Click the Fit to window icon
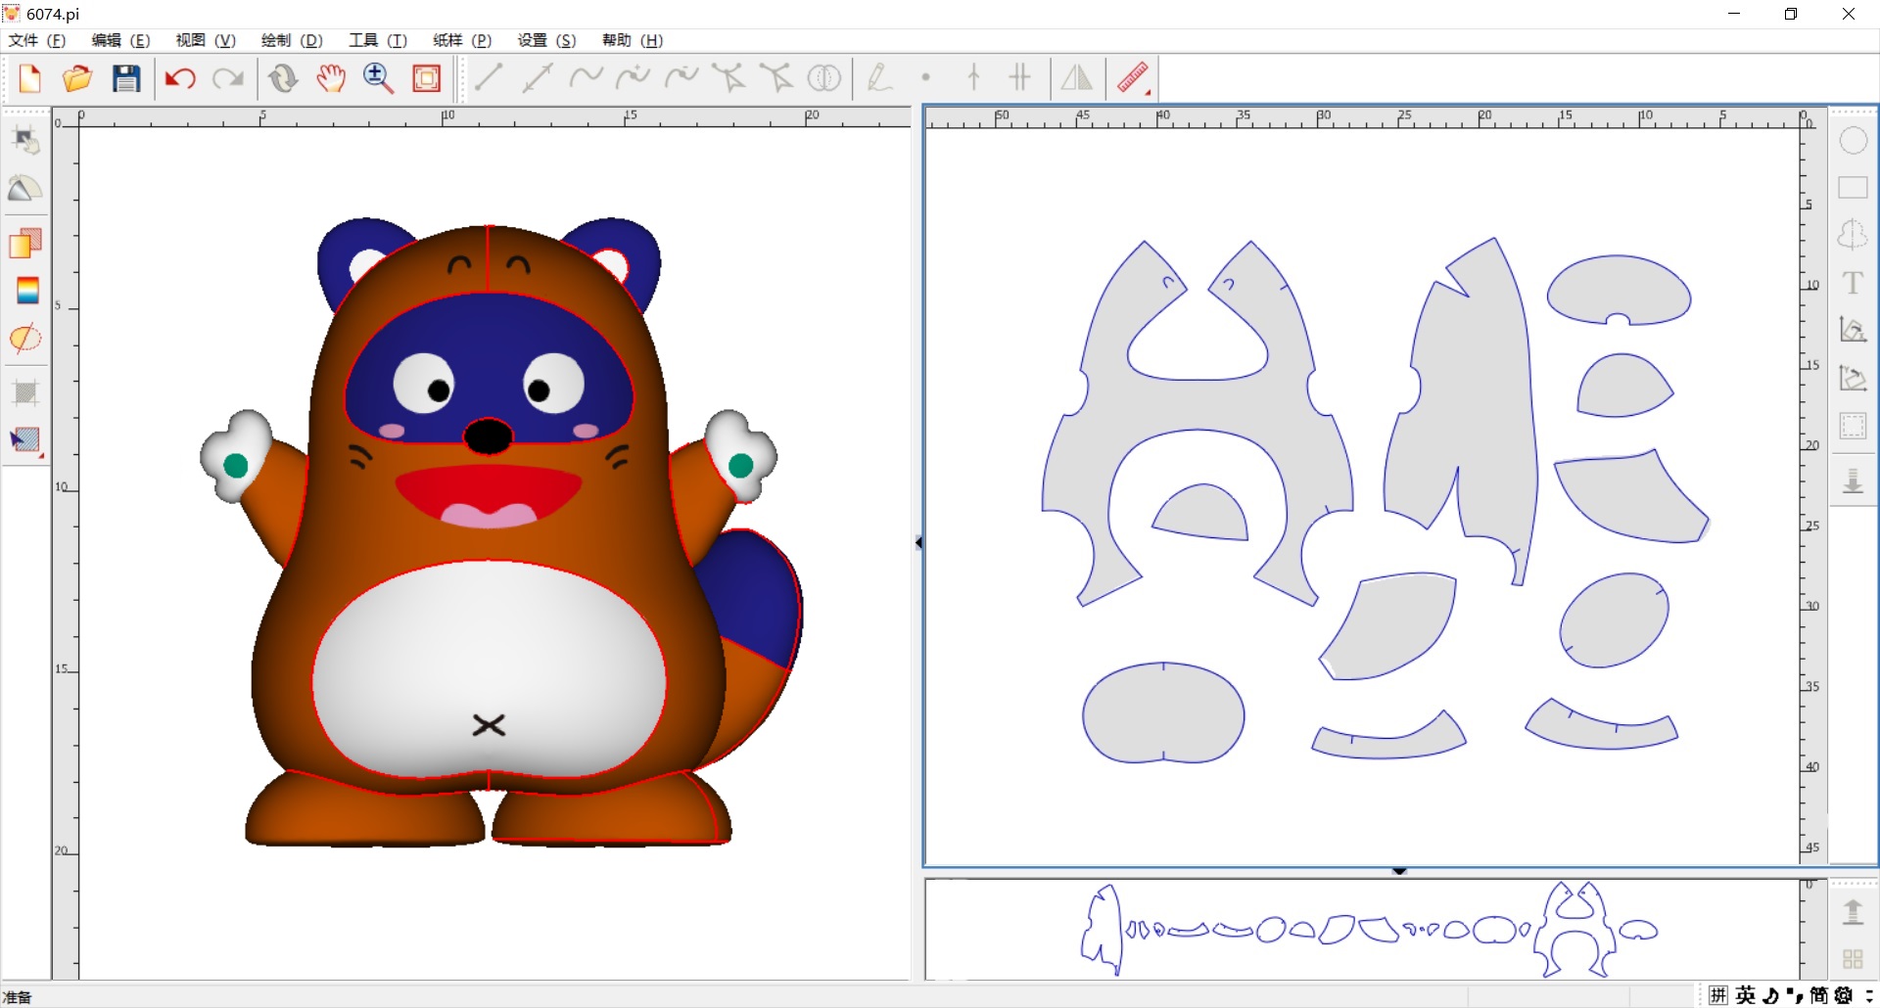Image resolution: width=1880 pixels, height=1008 pixels. (427, 78)
